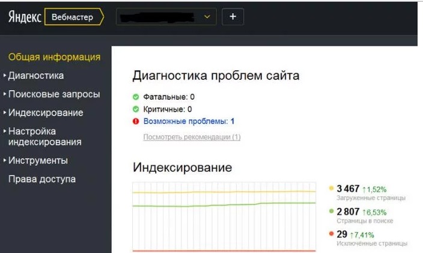Select Общая информация in the sidebar

pos(54,57)
